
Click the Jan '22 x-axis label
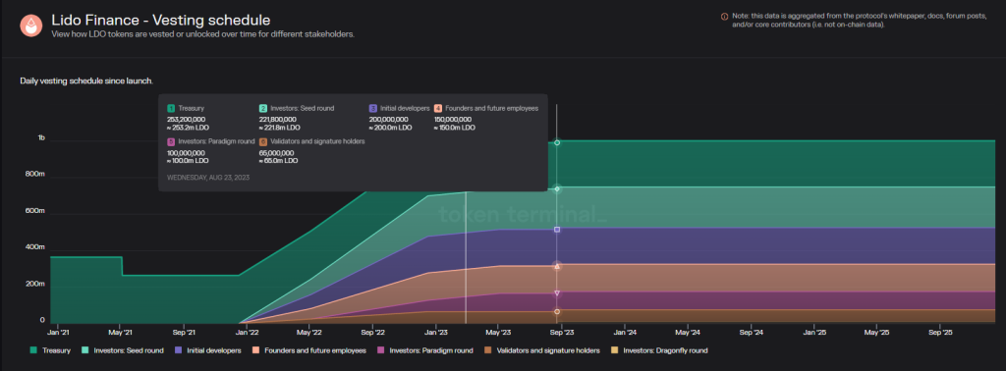coord(247,333)
